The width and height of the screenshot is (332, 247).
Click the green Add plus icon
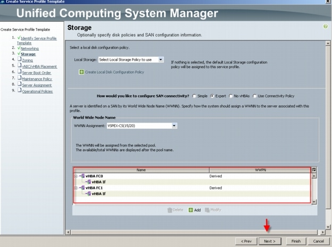pos(190,210)
